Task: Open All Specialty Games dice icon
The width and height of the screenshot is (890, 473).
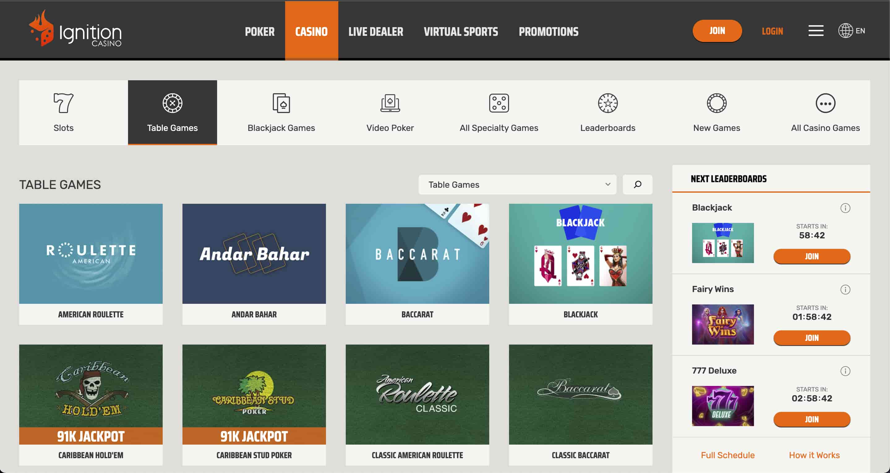Action: click(x=499, y=103)
